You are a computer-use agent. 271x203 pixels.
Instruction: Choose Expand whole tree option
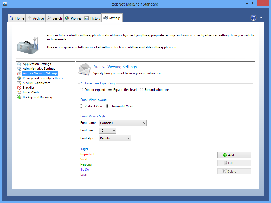(142, 90)
